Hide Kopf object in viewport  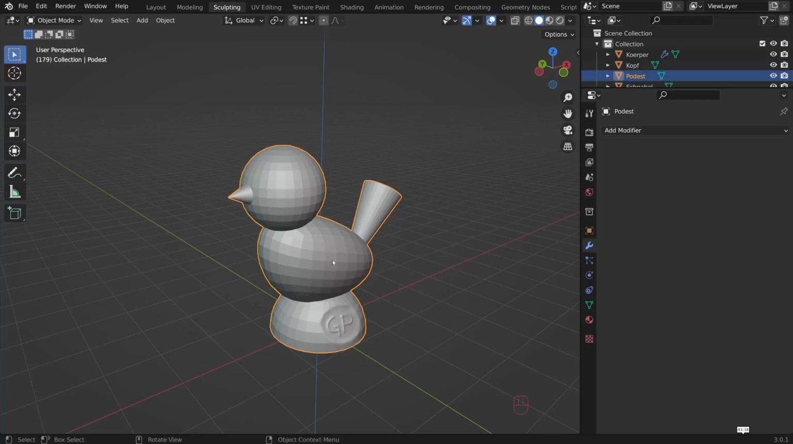[x=773, y=65]
